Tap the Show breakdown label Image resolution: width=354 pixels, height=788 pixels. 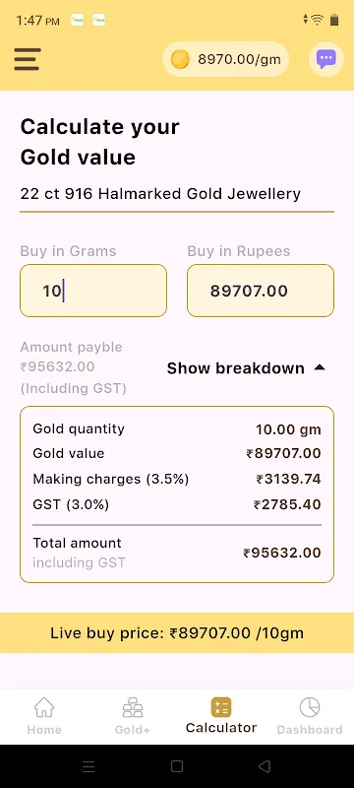pyautogui.click(x=236, y=368)
